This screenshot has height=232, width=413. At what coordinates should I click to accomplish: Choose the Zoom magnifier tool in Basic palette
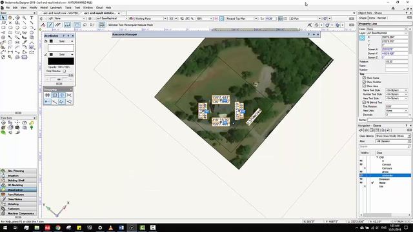(25, 17)
